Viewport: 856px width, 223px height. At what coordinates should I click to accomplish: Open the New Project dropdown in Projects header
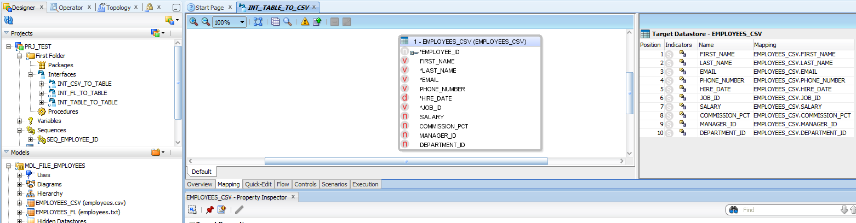(157, 33)
